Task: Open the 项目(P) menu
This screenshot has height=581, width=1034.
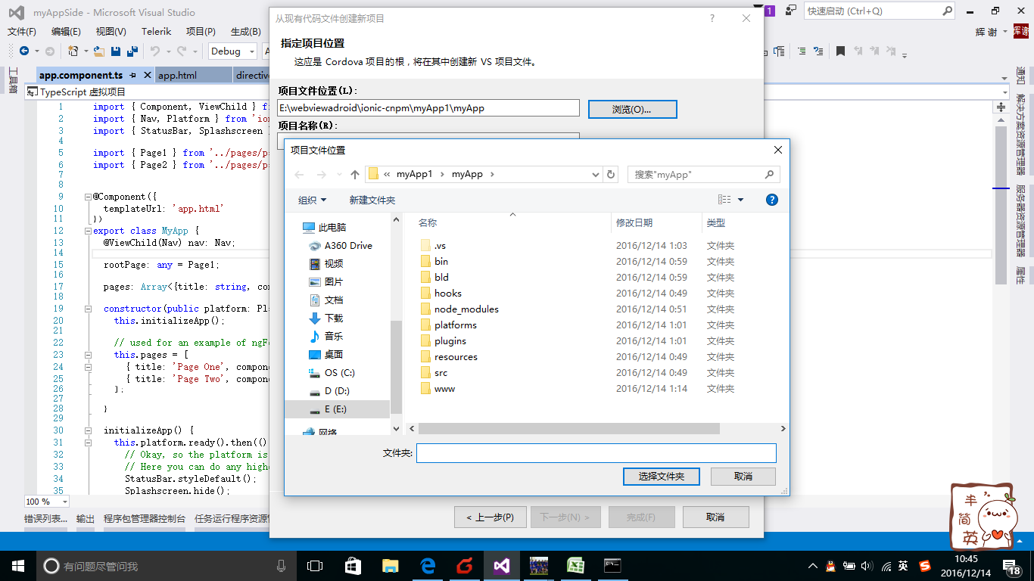Action: (x=201, y=32)
